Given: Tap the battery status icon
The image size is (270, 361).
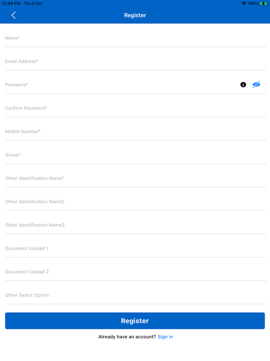Looking at the screenshot, I should (263, 3).
